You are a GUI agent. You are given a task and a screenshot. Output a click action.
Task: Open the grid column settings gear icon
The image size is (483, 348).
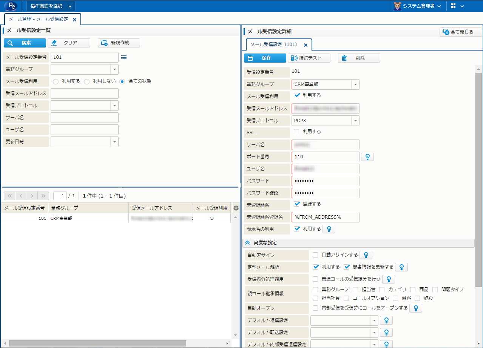(236, 208)
